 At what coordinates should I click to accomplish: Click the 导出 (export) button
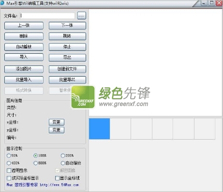coord(67,58)
